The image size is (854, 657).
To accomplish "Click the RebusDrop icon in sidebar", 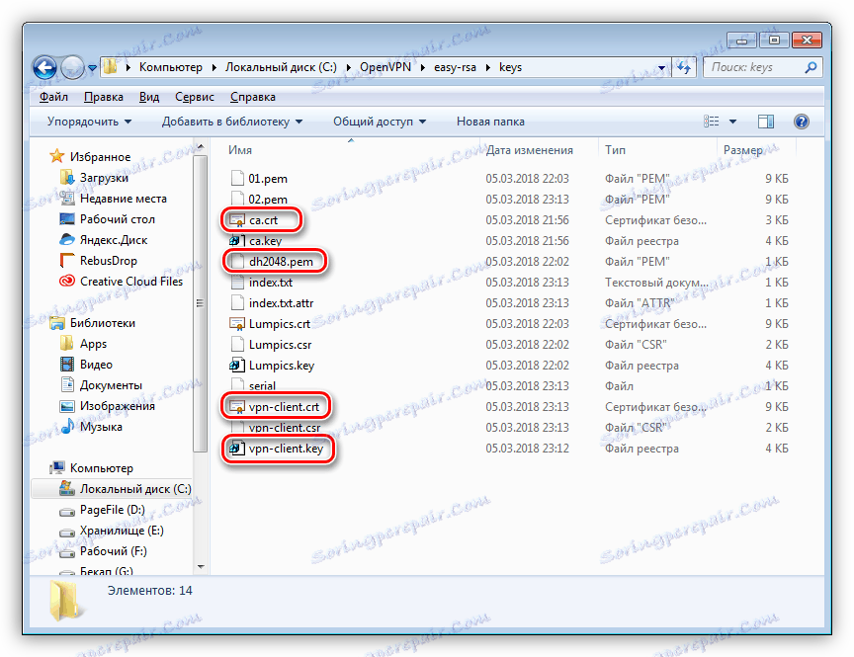I will point(66,261).
